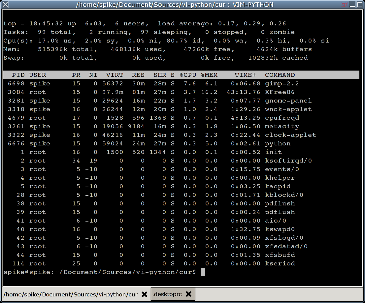
Task: Close the .desktoprc tab with its X icon
Action: 188,294
